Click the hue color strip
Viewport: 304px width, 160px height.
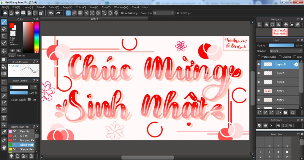tap(37, 37)
